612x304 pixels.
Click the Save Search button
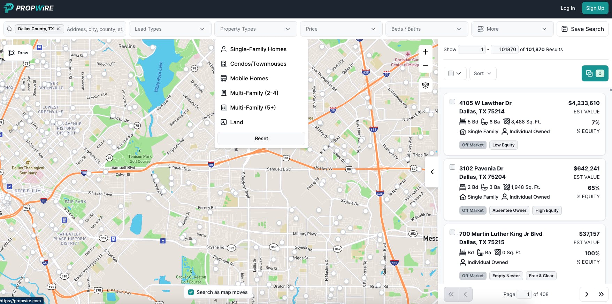click(x=582, y=29)
